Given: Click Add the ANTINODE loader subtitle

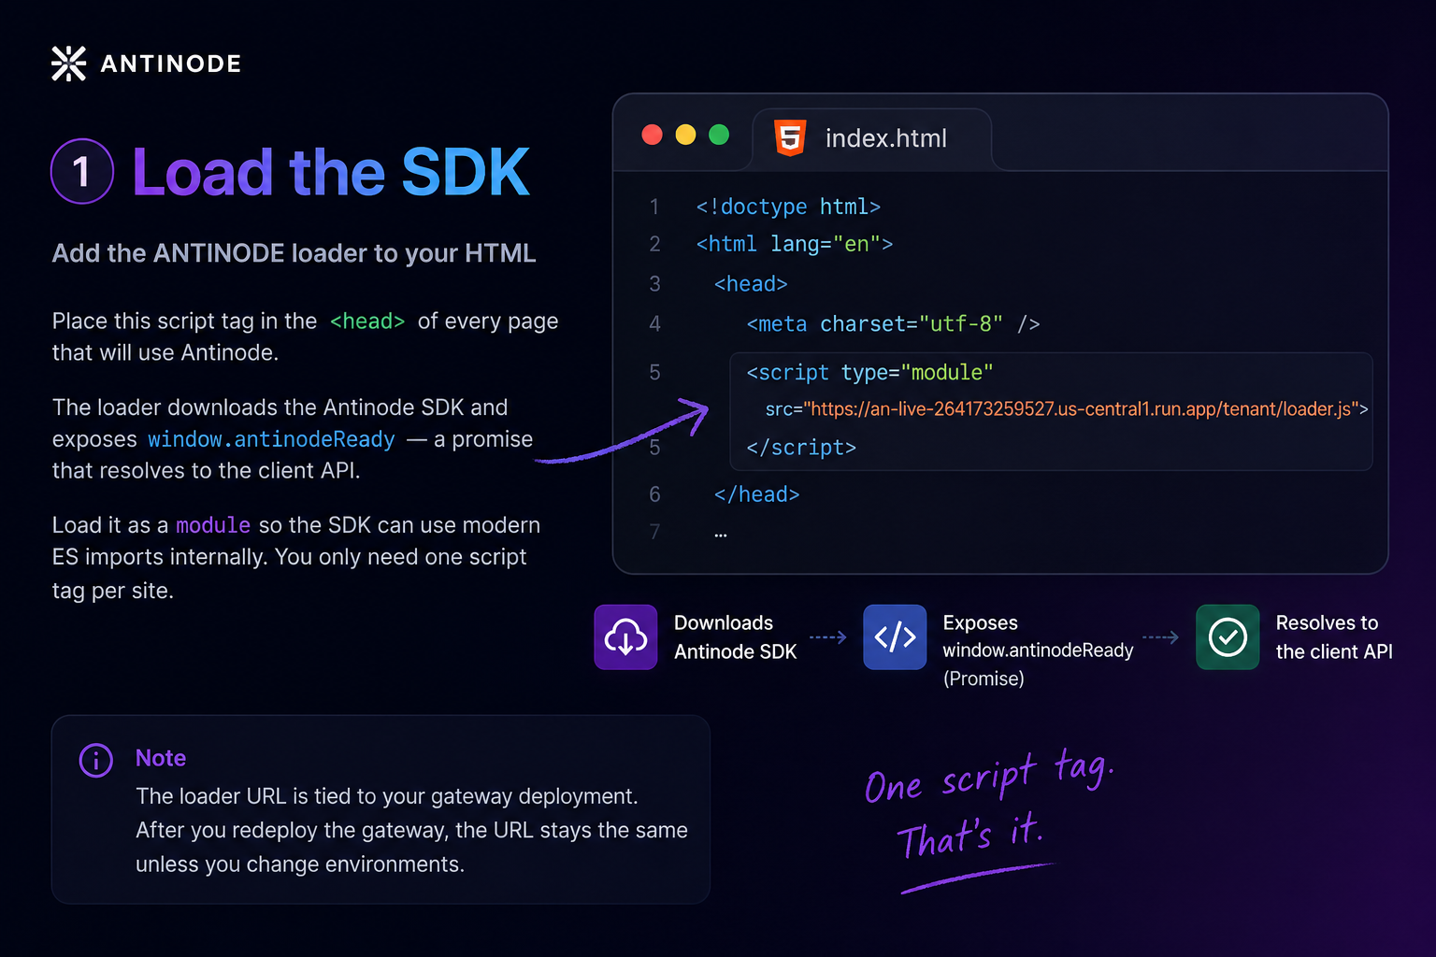Looking at the screenshot, I should point(294,253).
